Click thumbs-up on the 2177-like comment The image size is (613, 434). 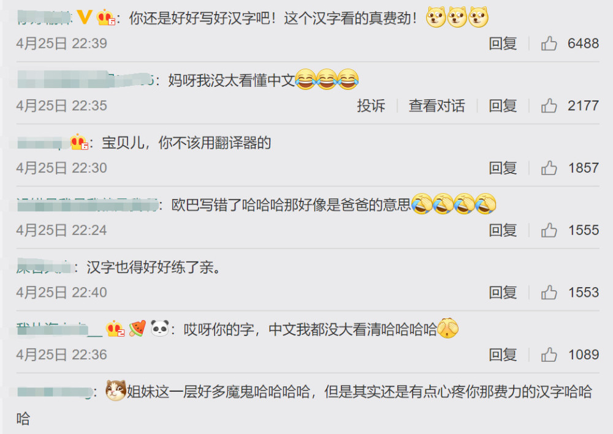(549, 105)
